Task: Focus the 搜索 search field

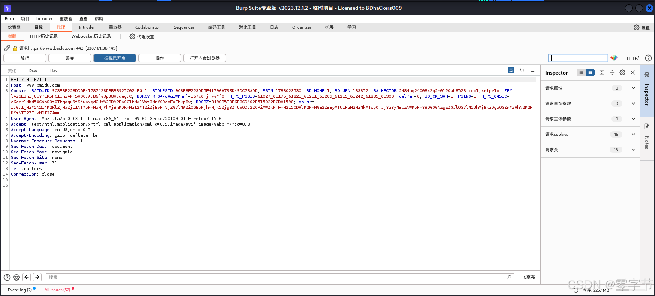Action: (280, 277)
